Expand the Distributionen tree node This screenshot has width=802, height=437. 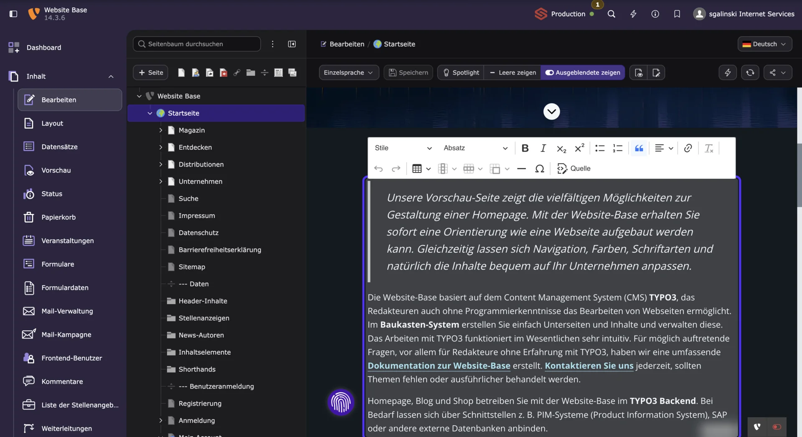point(160,164)
